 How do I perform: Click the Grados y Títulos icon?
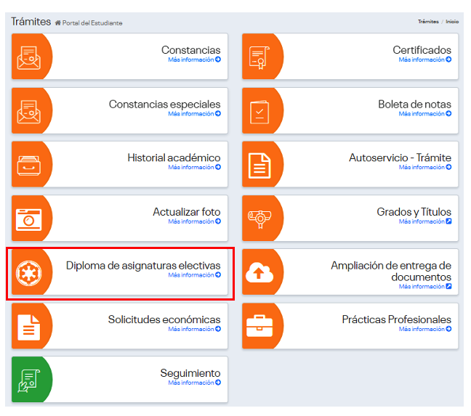pyautogui.click(x=260, y=219)
